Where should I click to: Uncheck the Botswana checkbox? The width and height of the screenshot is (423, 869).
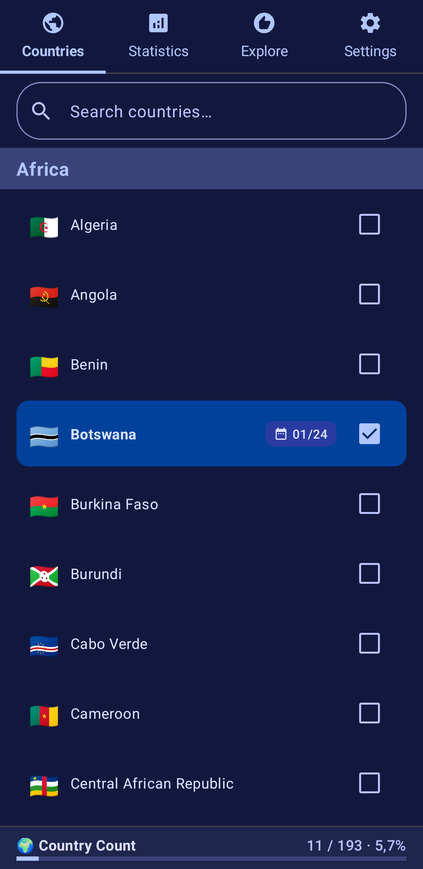pyautogui.click(x=369, y=434)
